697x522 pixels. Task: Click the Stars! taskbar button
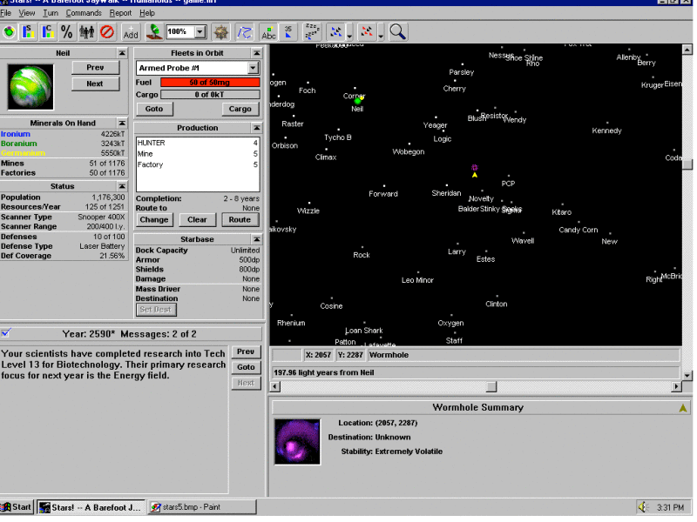[91, 507]
